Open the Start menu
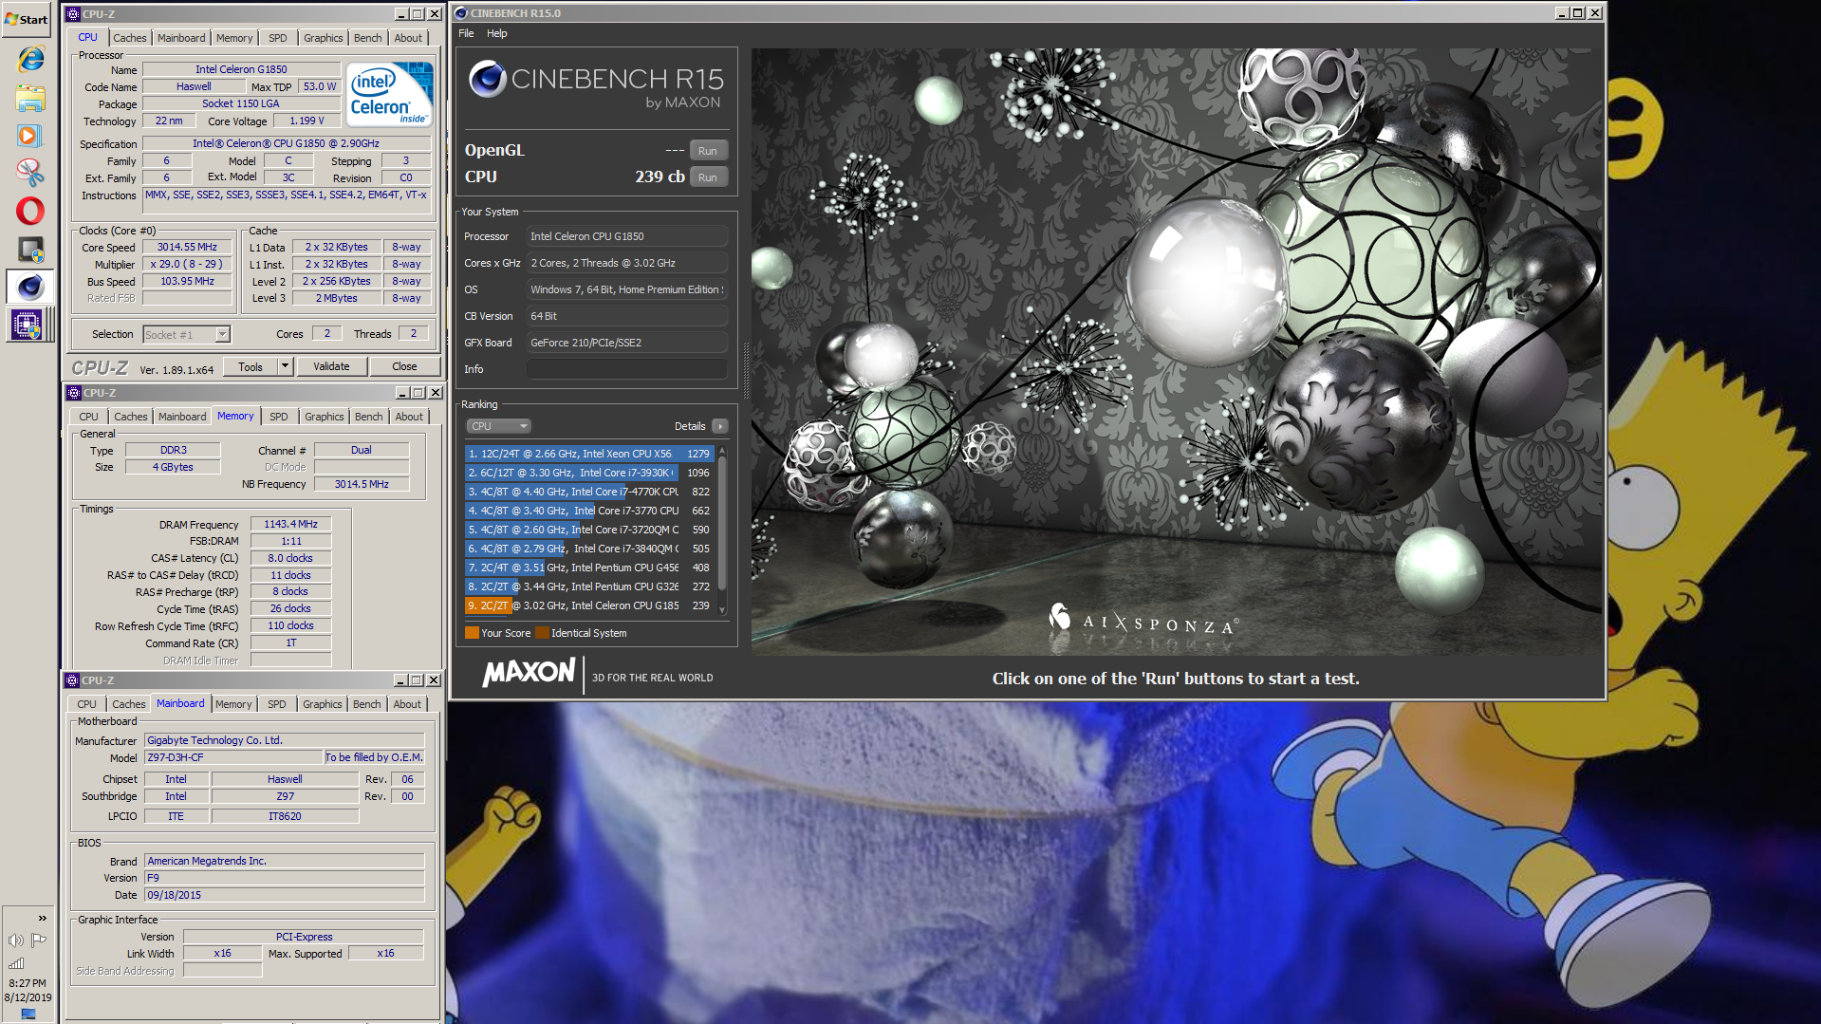The image size is (1821, 1024). pos(26,19)
